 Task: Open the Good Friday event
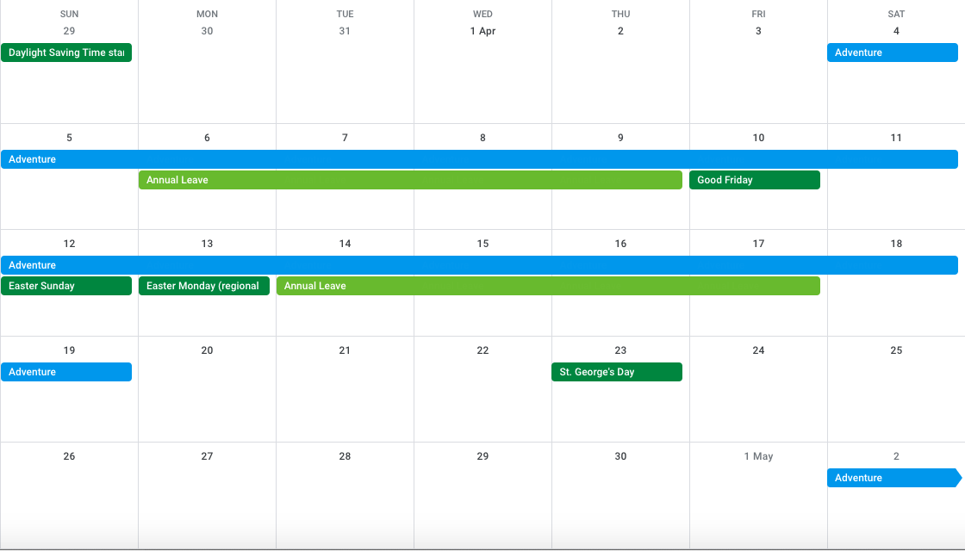pyautogui.click(x=755, y=180)
